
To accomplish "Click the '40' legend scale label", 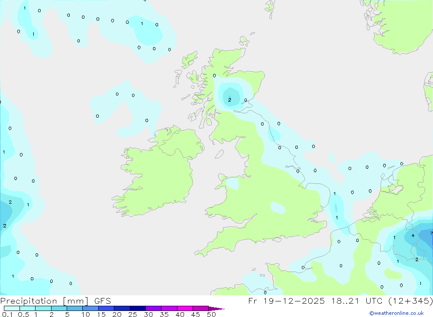I will click(x=180, y=314).
